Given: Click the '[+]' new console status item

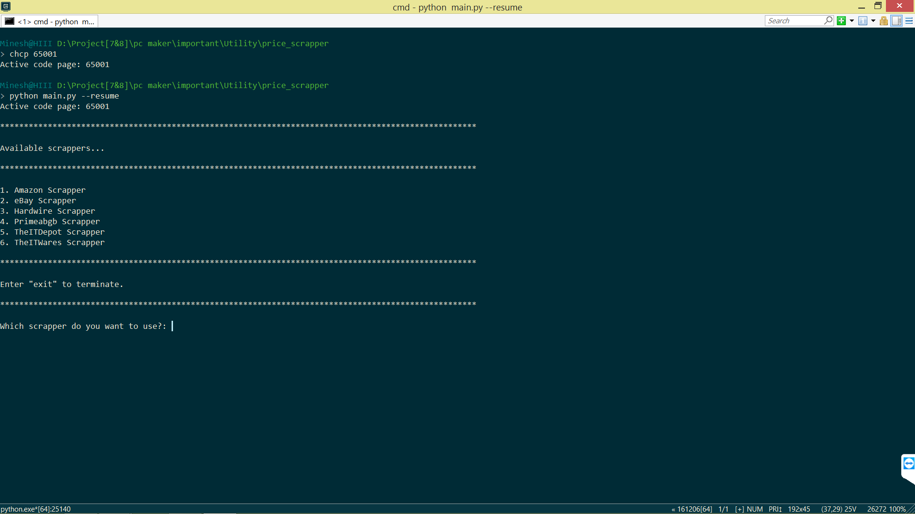Looking at the screenshot, I should point(739,509).
